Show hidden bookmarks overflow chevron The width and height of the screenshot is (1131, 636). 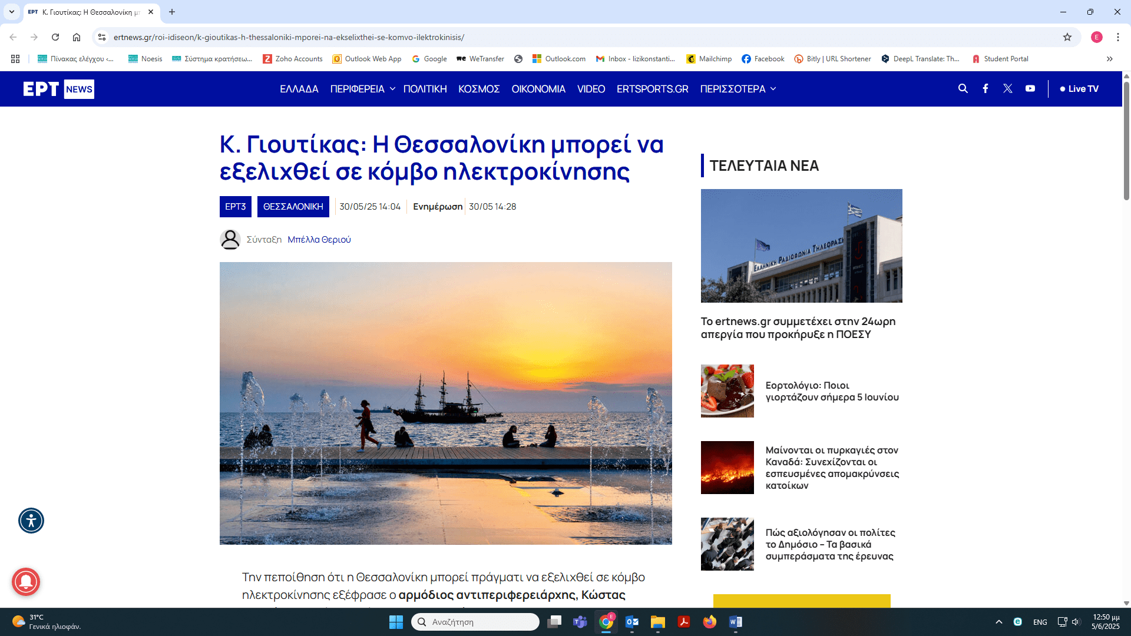pos(1109,59)
